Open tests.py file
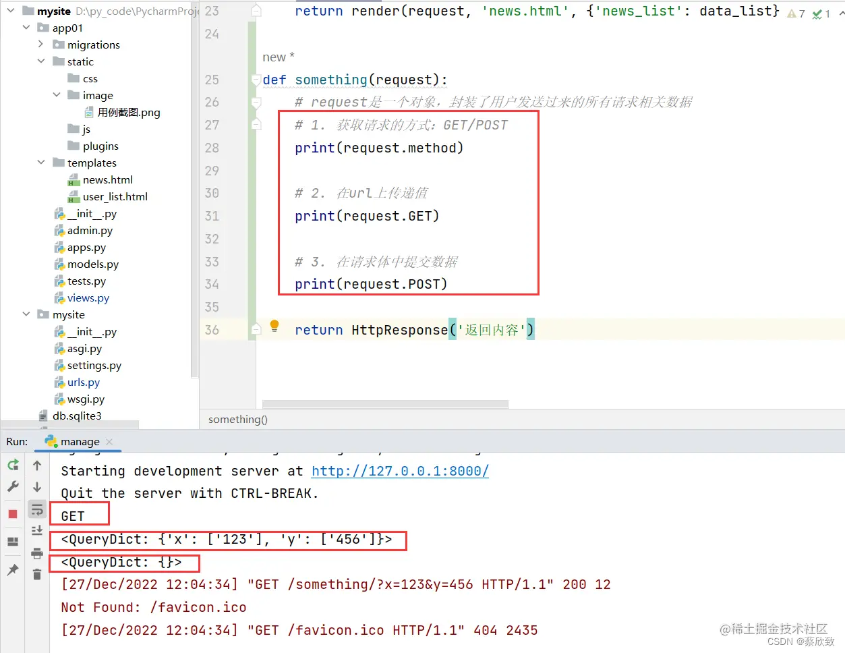The height and width of the screenshot is (653, 845). coord(86,281)
